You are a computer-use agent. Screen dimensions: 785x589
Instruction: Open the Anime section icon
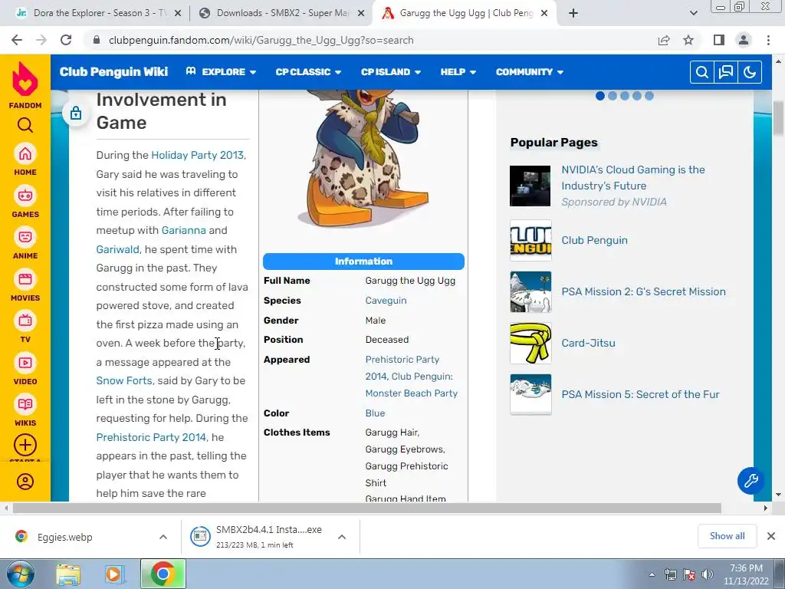coord(25,238)
